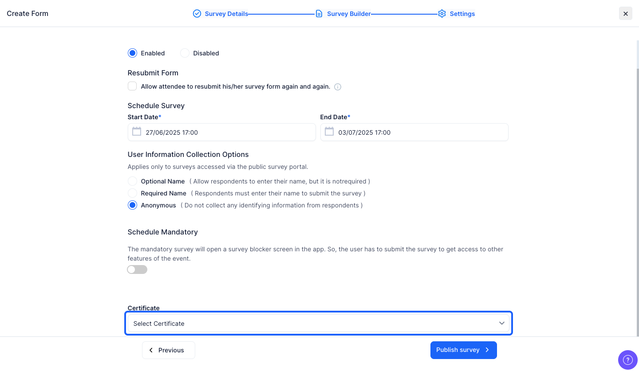Open the Select Certificate dropdown
Image resolution: width=639 pixels, height=371 pixels.
click(319, 324)
